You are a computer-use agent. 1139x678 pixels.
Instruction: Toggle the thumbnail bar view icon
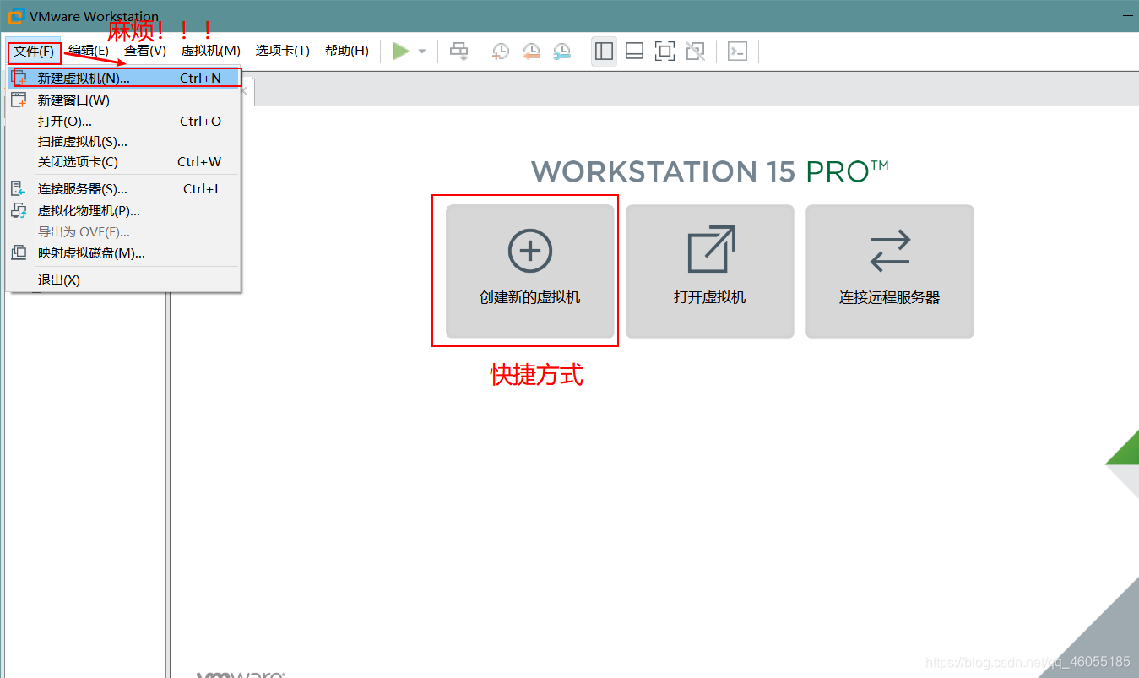(634, 52)
